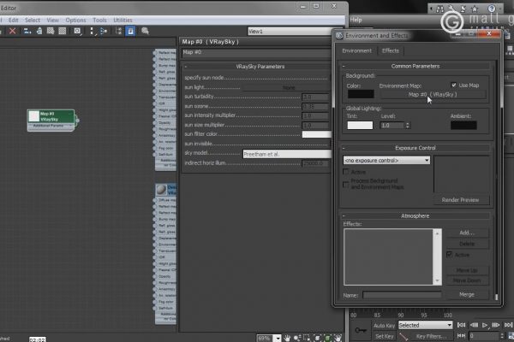
Task: Click the binoculars search icon in title bar
Action: point(440,9)
